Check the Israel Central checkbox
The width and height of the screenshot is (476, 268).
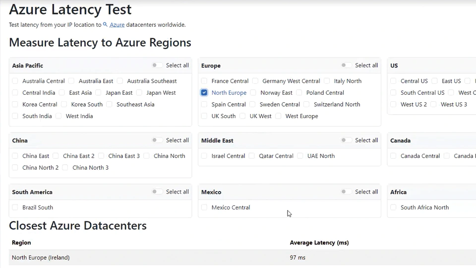tap(204, 156)
